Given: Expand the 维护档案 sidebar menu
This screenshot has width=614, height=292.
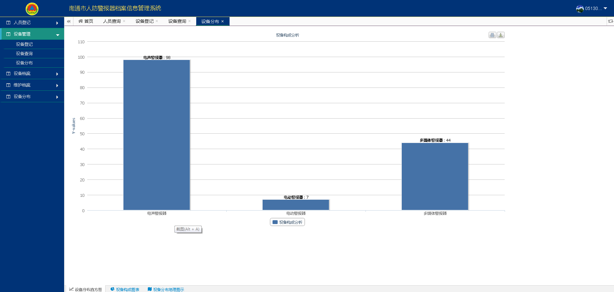Looking at the screenshot, I should tap(32, 85).
